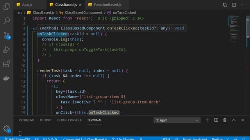The height and width of the screenshot is (140, 250).
Task: Click the 'return (' text on line 13
Action: [x=56, y=81]
